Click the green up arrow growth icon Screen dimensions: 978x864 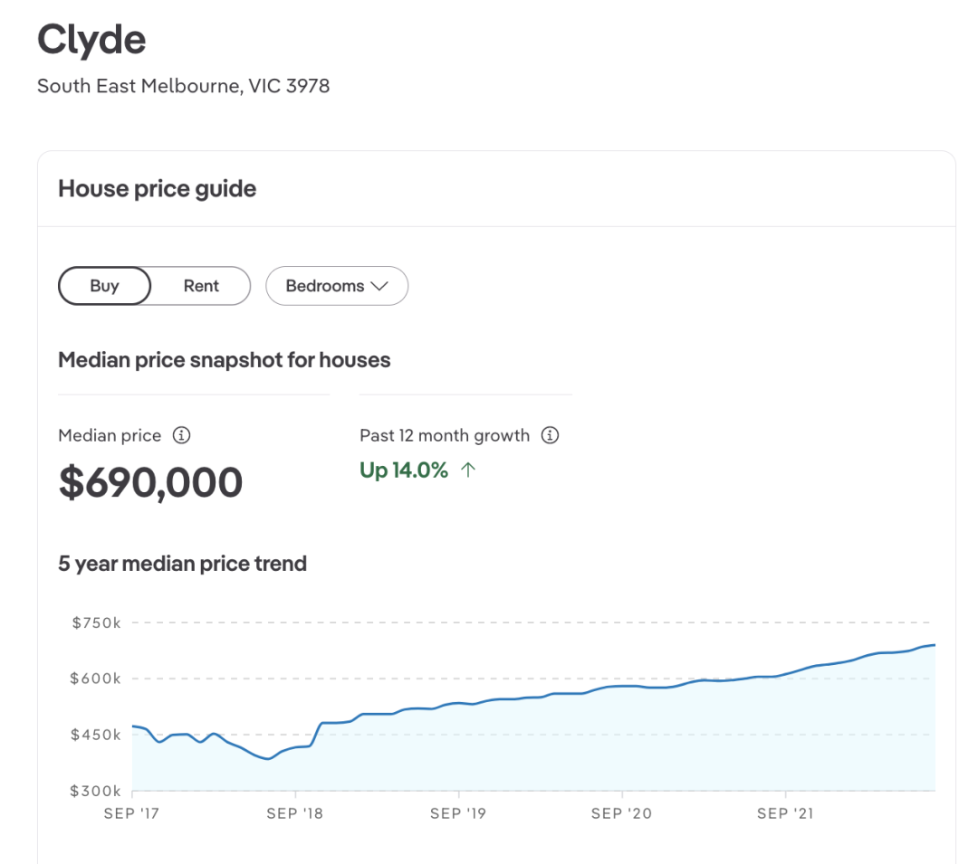(x=467, y=470)
